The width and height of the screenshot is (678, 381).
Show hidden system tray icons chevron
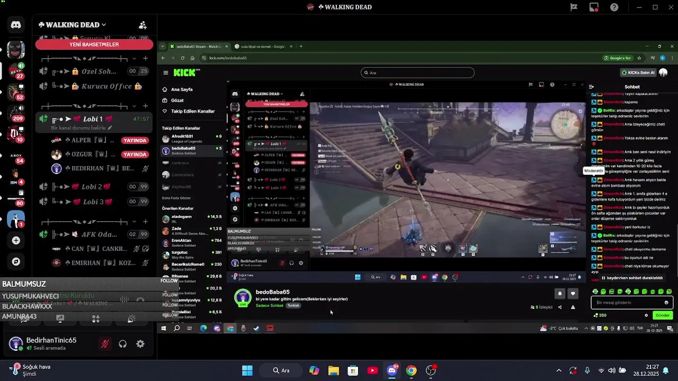[559, 370]
